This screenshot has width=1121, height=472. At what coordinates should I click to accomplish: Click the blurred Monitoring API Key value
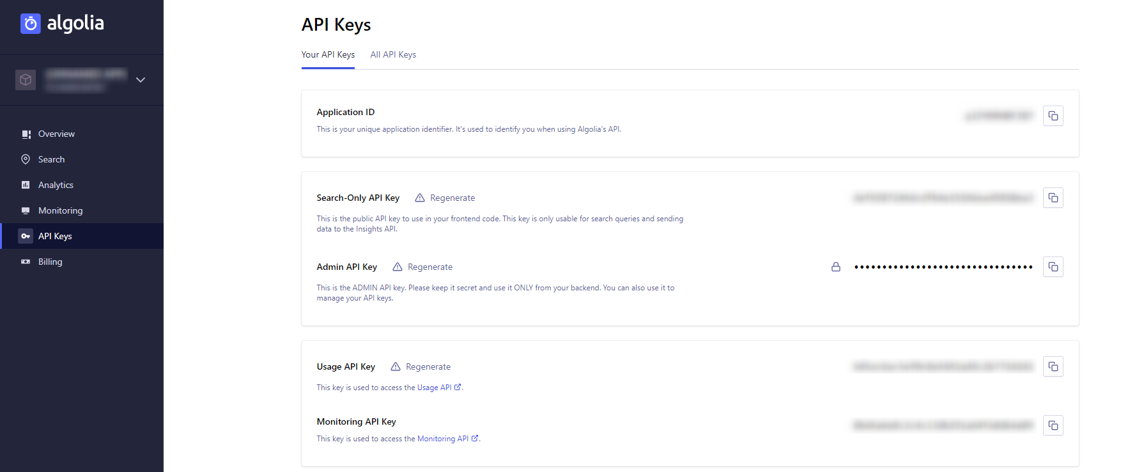(x=943, y=425)
